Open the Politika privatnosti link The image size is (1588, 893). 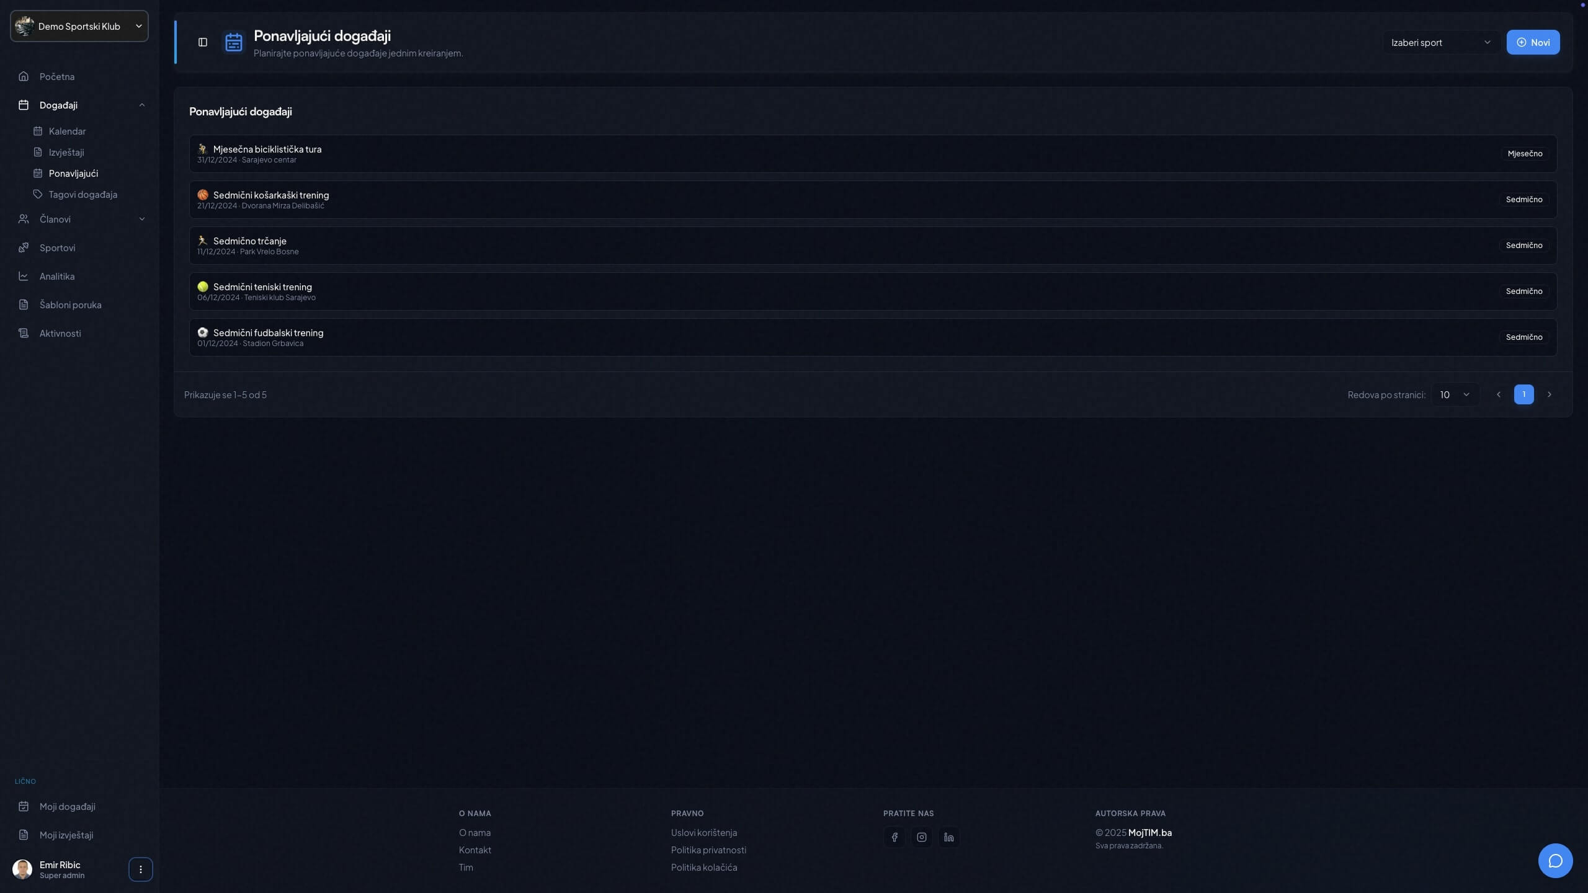coord(708,850)
